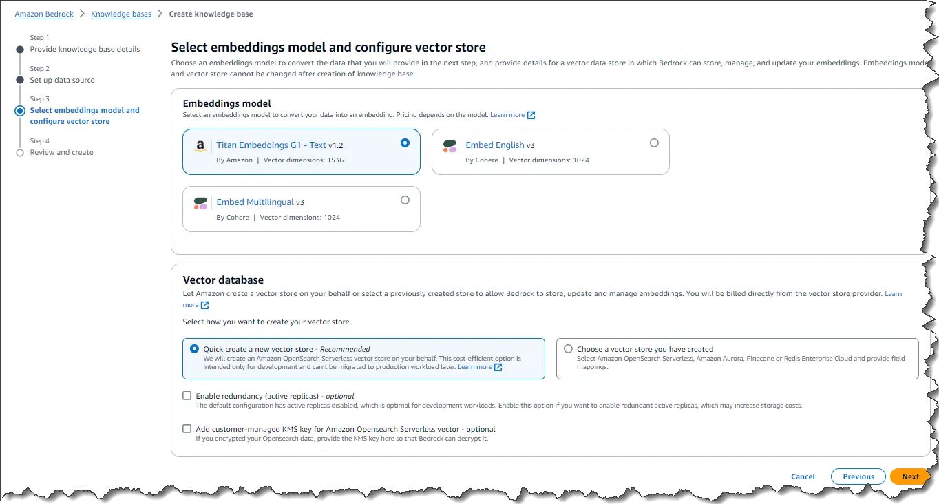Go to Amazon Bedrock breadcrumb

pyautogui.click(x=44, y=14)
